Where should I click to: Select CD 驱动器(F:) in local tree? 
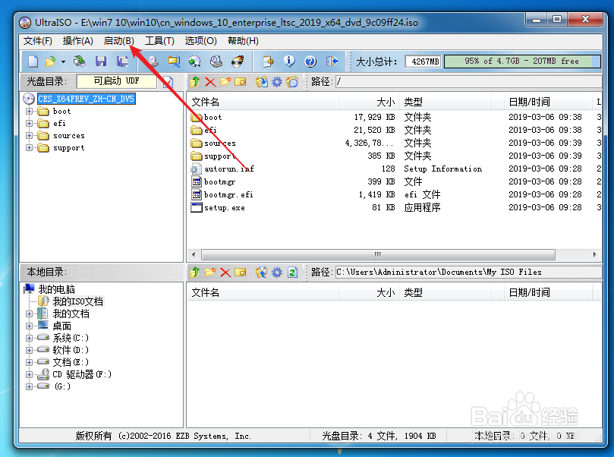[82, 374]
